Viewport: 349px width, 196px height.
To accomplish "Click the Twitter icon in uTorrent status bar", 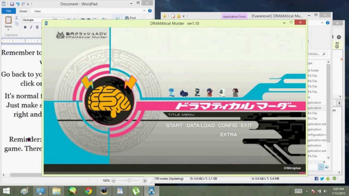I will 322,179.
